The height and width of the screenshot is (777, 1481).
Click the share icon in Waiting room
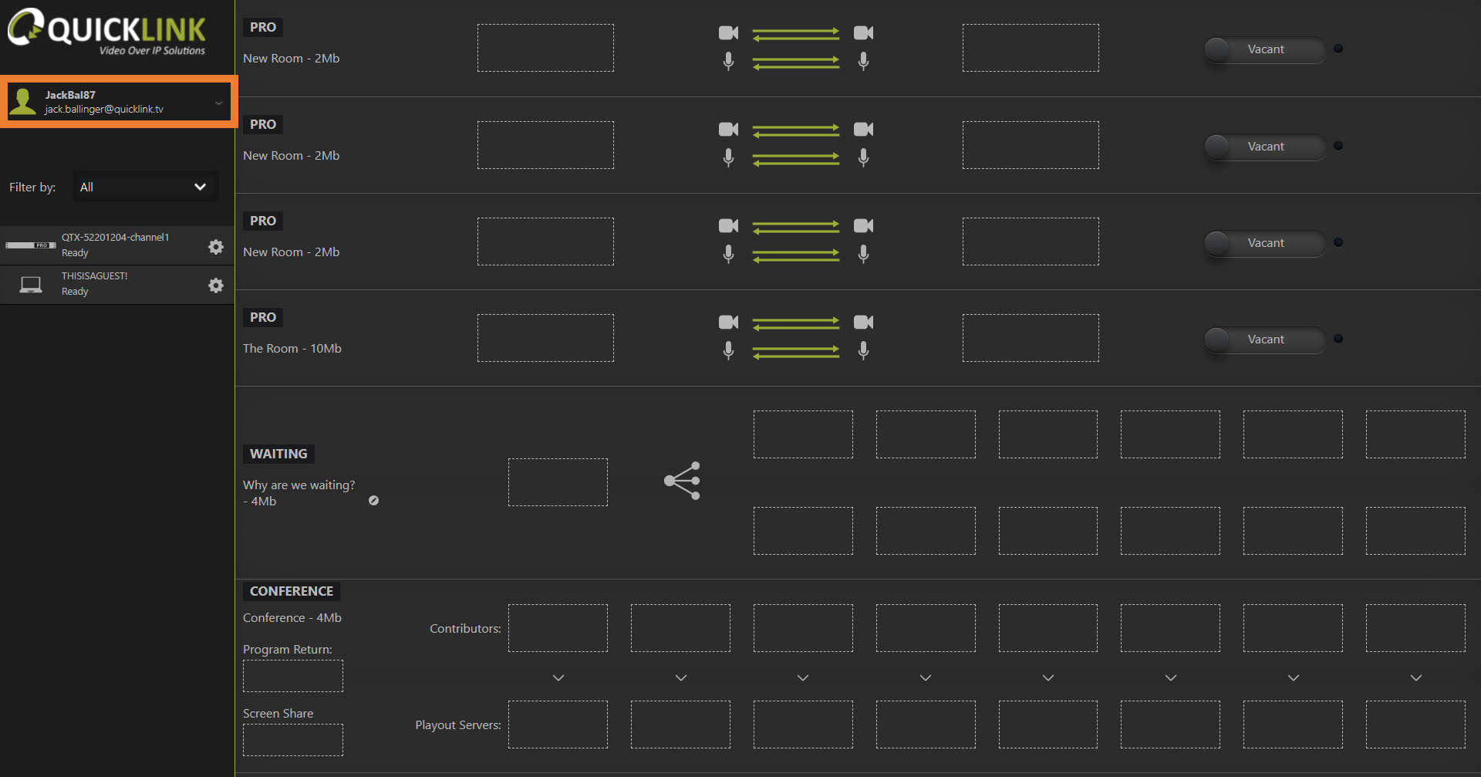[x=683, y=481]
